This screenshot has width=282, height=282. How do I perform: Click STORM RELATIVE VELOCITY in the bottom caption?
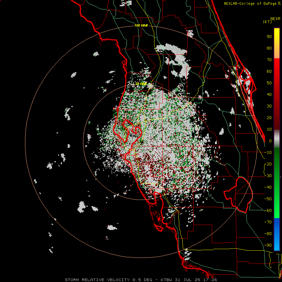97,280
